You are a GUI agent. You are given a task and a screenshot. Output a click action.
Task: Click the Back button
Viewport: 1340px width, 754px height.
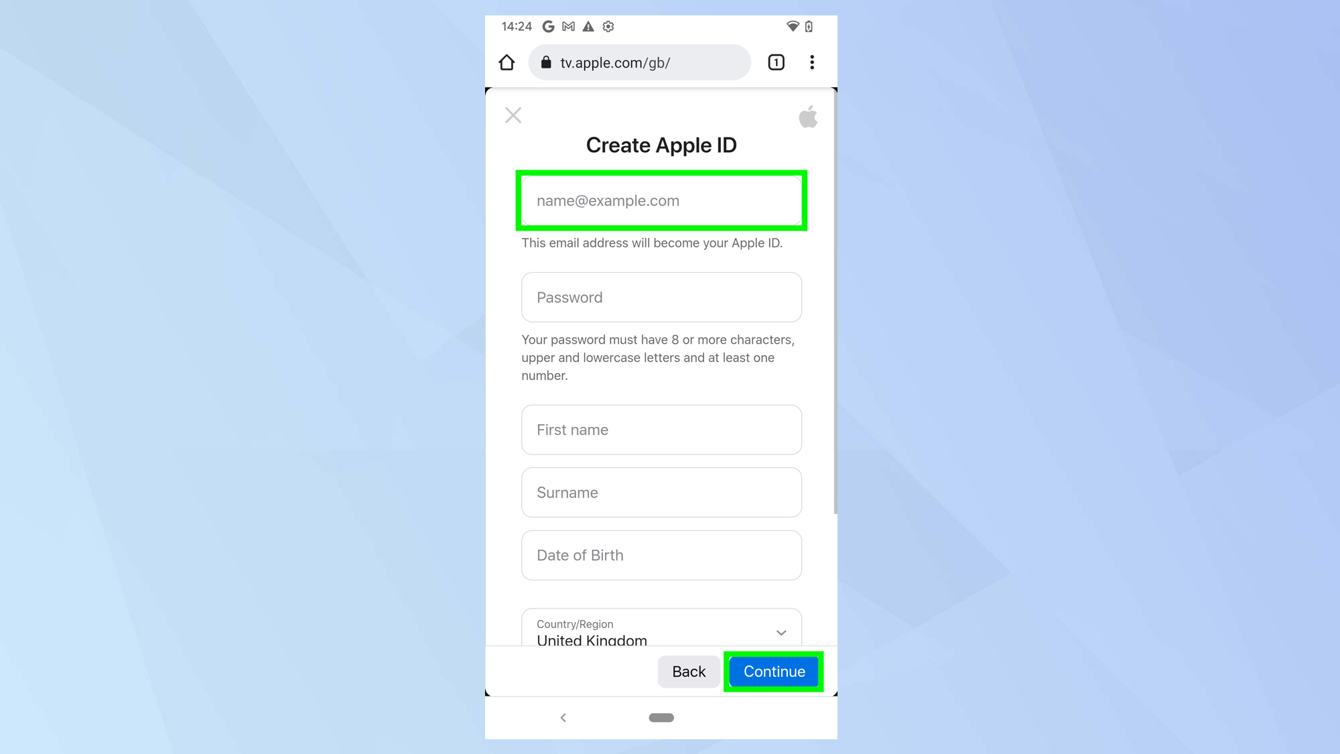click(x=688, y=671)
